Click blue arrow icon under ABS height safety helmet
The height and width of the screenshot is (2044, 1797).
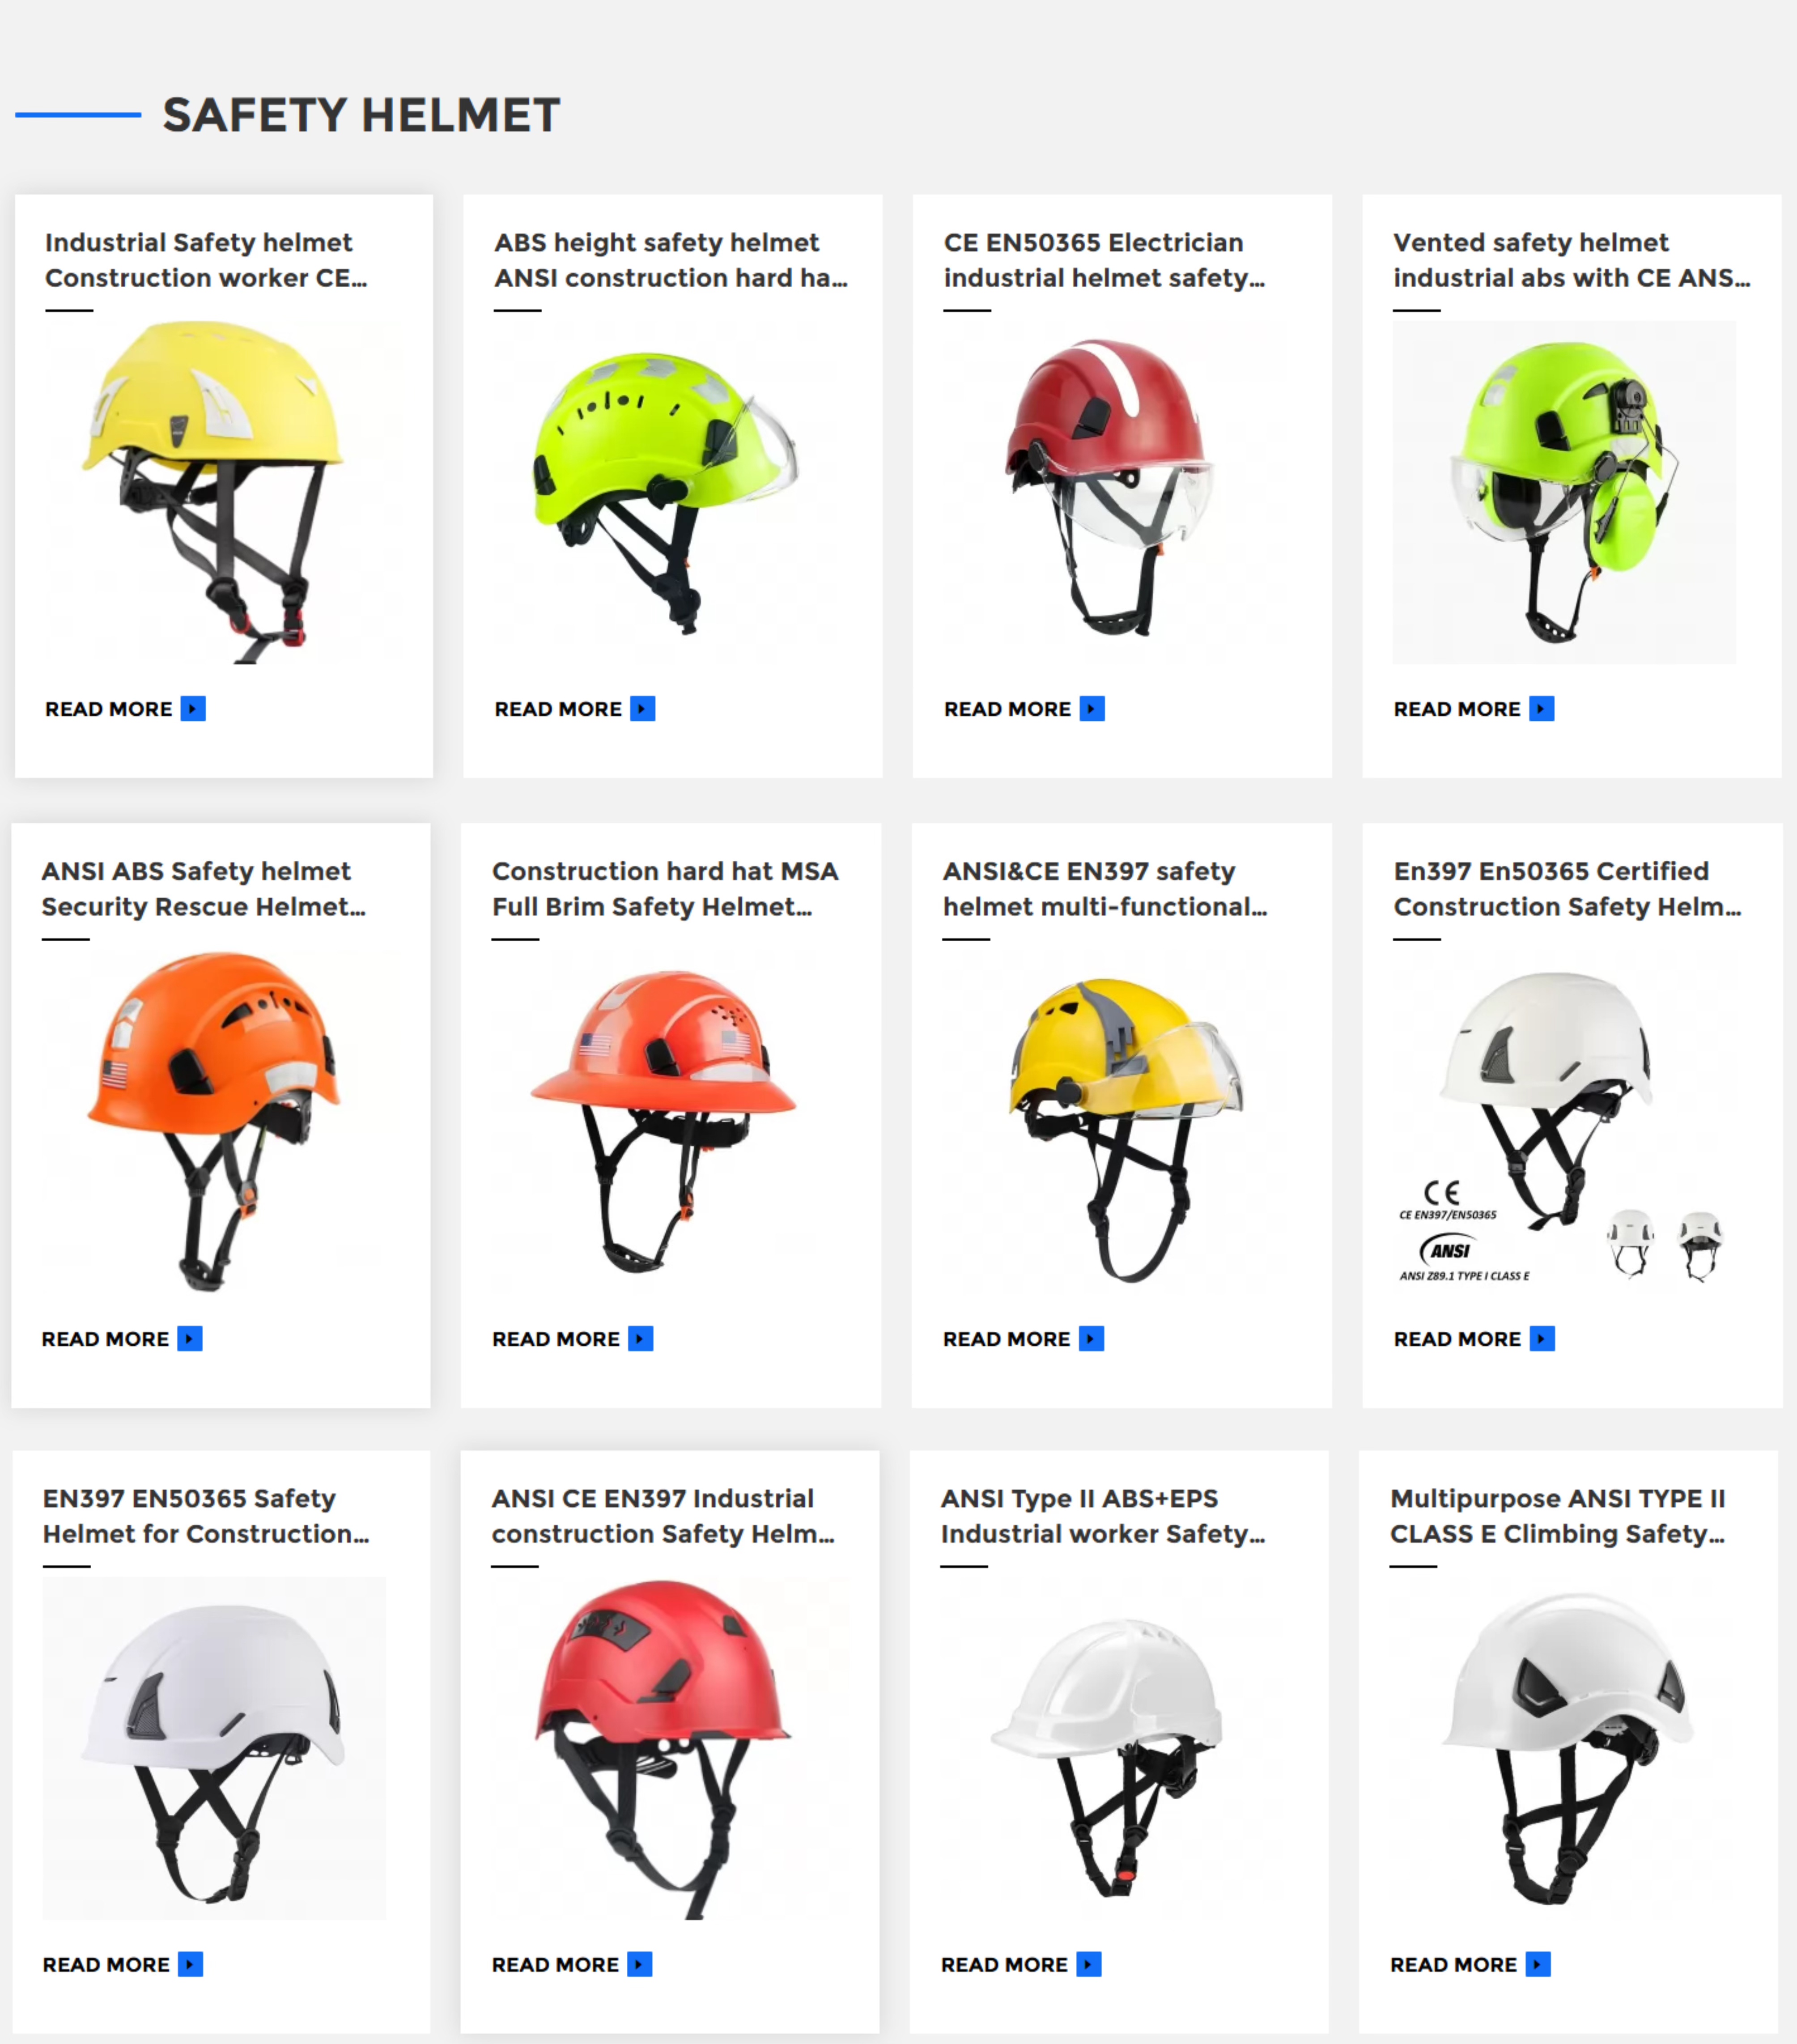pyautogui.click(x=643, y=709)
